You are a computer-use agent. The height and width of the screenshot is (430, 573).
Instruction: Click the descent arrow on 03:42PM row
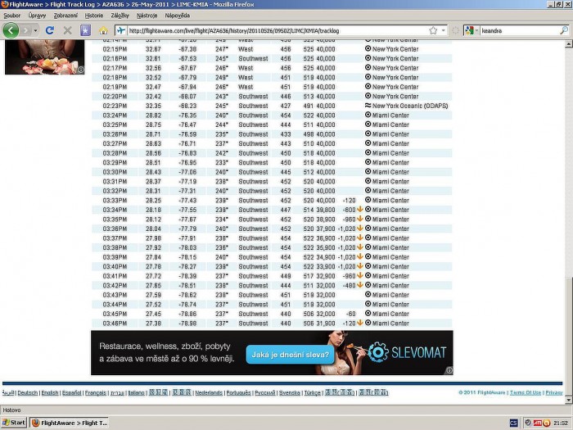(359, 285)
